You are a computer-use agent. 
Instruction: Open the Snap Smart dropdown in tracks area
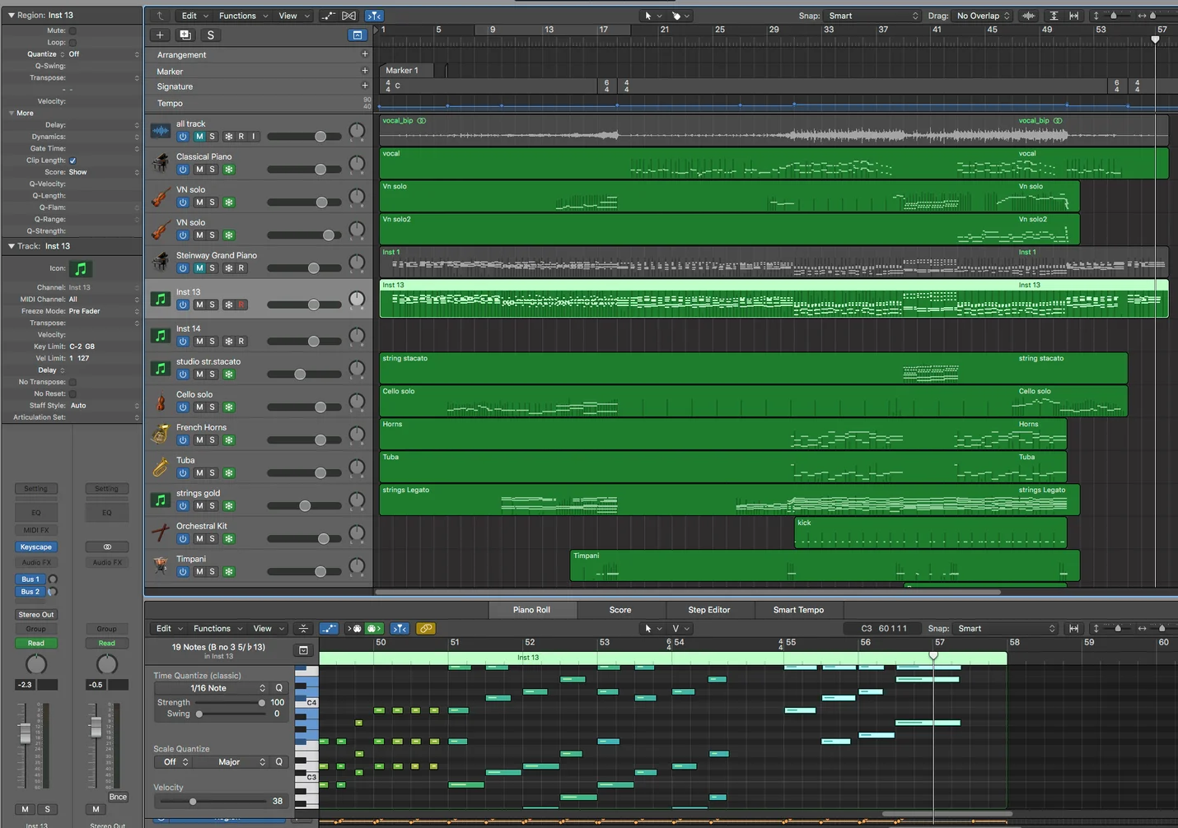coord(872,16)
